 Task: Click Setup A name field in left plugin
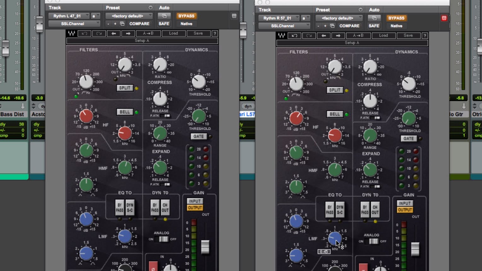142,41
